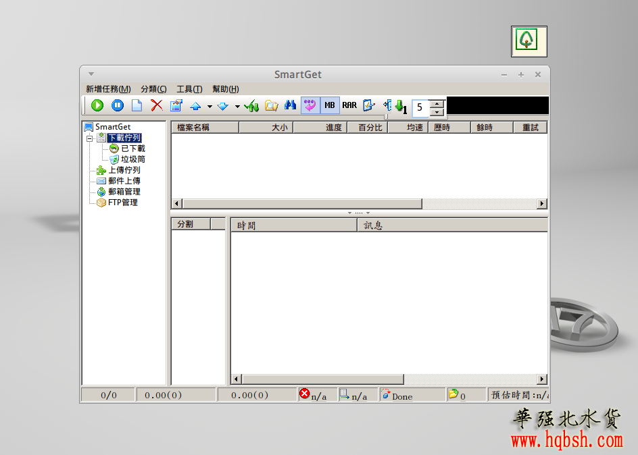This screenshot has width=638, height=455.
Task: Click the blue panel with left arrow icon
Action: point(387,105)
